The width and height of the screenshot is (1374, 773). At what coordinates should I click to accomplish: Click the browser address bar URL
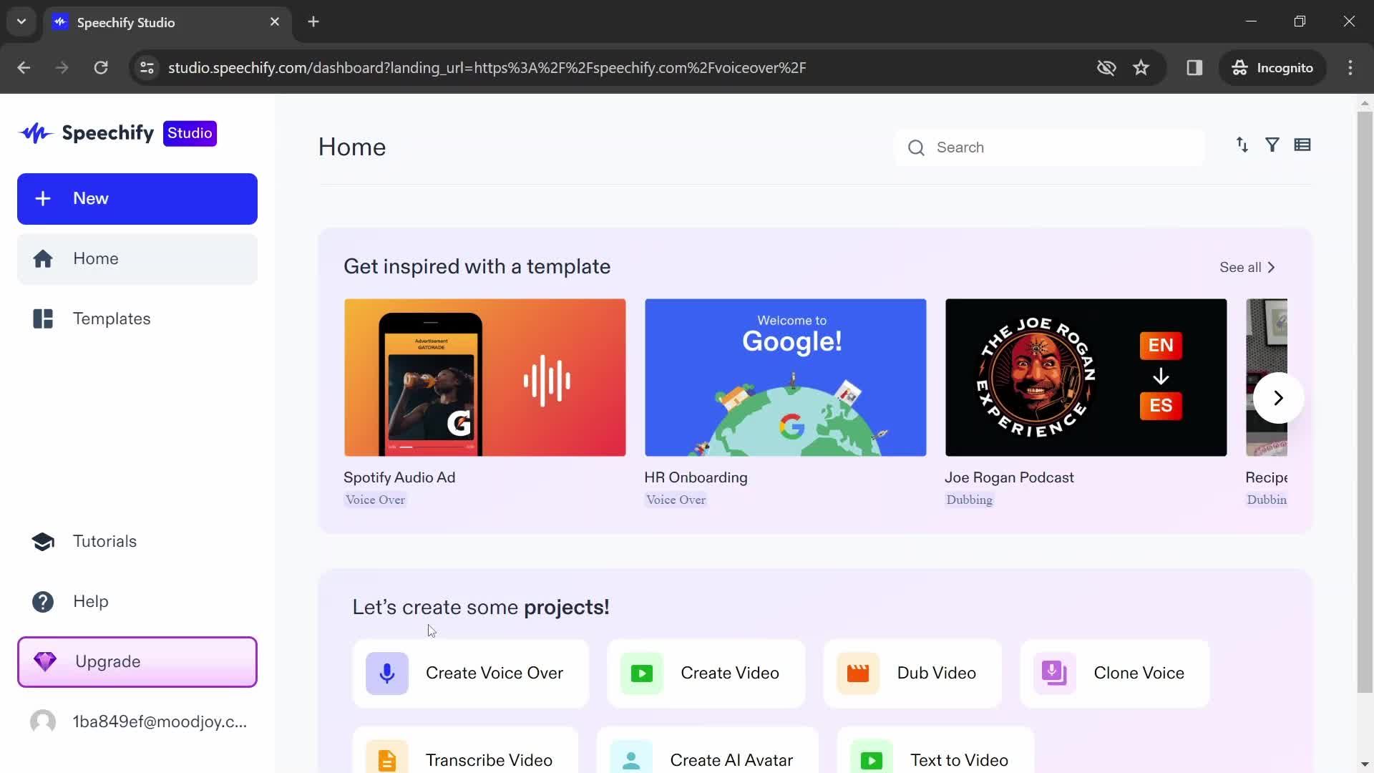487,68
